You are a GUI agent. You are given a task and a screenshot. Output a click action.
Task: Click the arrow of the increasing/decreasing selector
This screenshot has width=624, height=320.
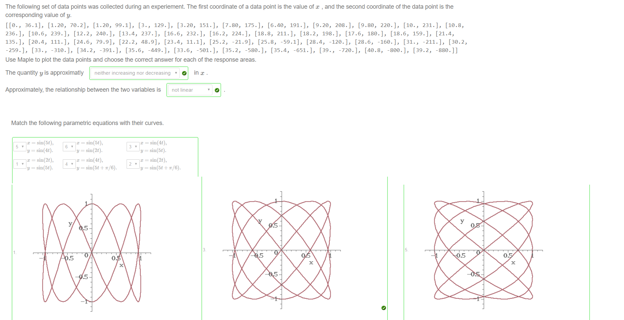click(176, 73)
